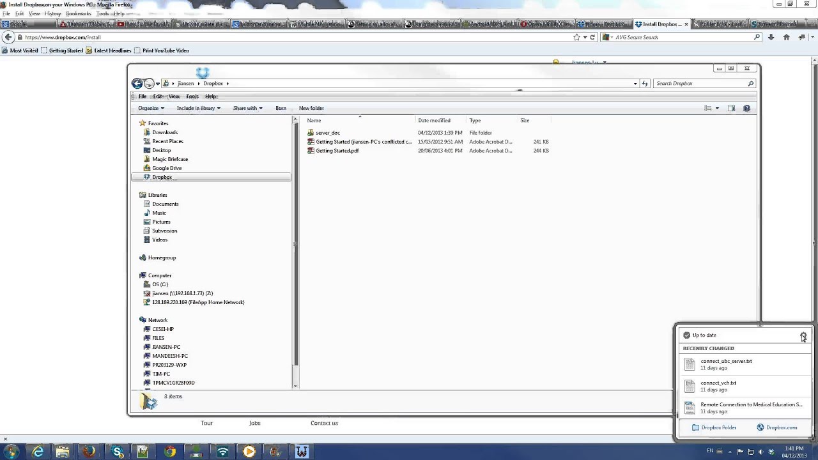Open connect_ubc_server.txt in recently changed list

coord(744,364)
